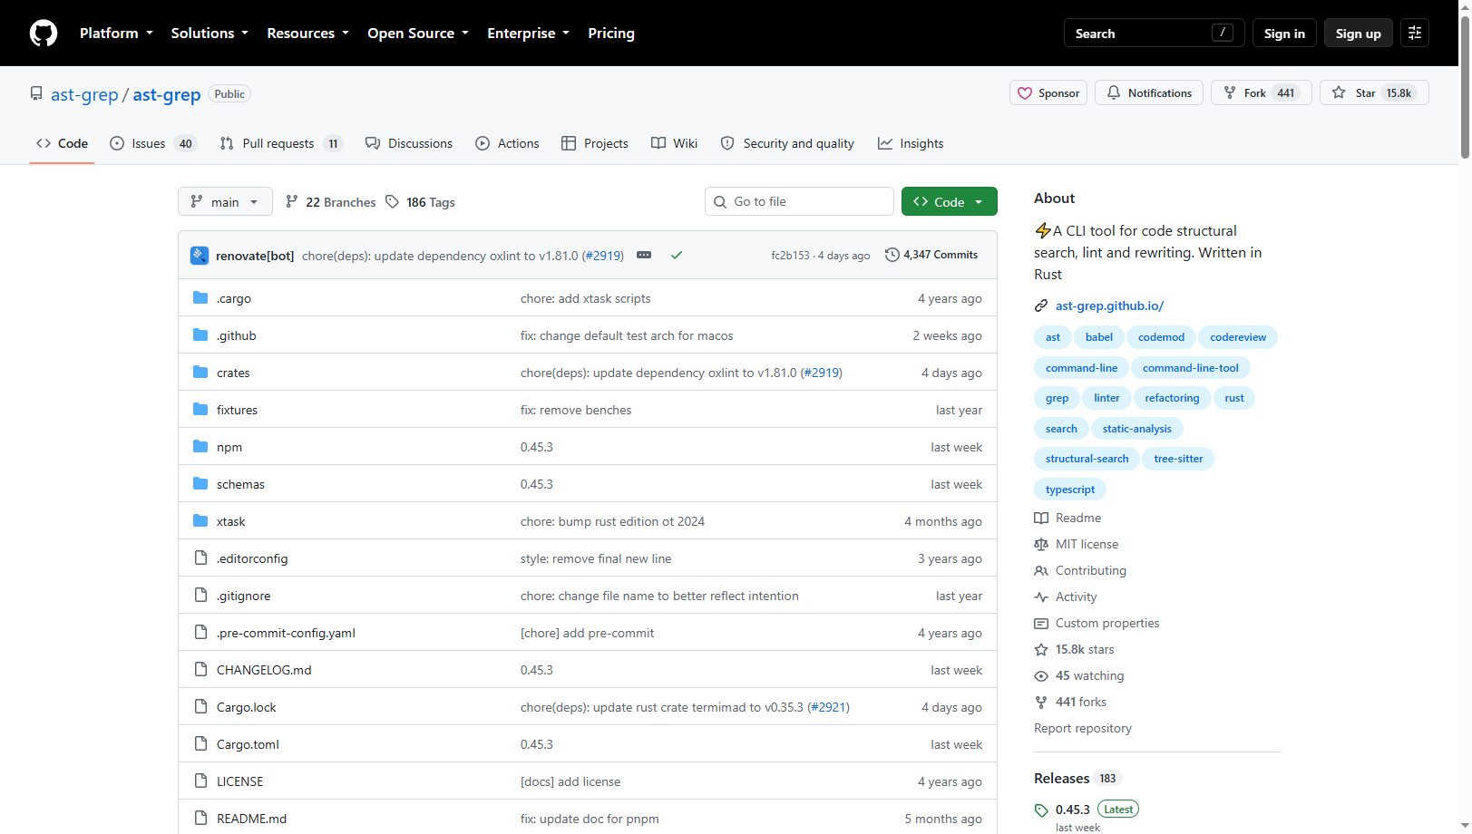View the commit checks green checkmark
The height and width of the screenshot is (834, 1472).
pos(677,256)
